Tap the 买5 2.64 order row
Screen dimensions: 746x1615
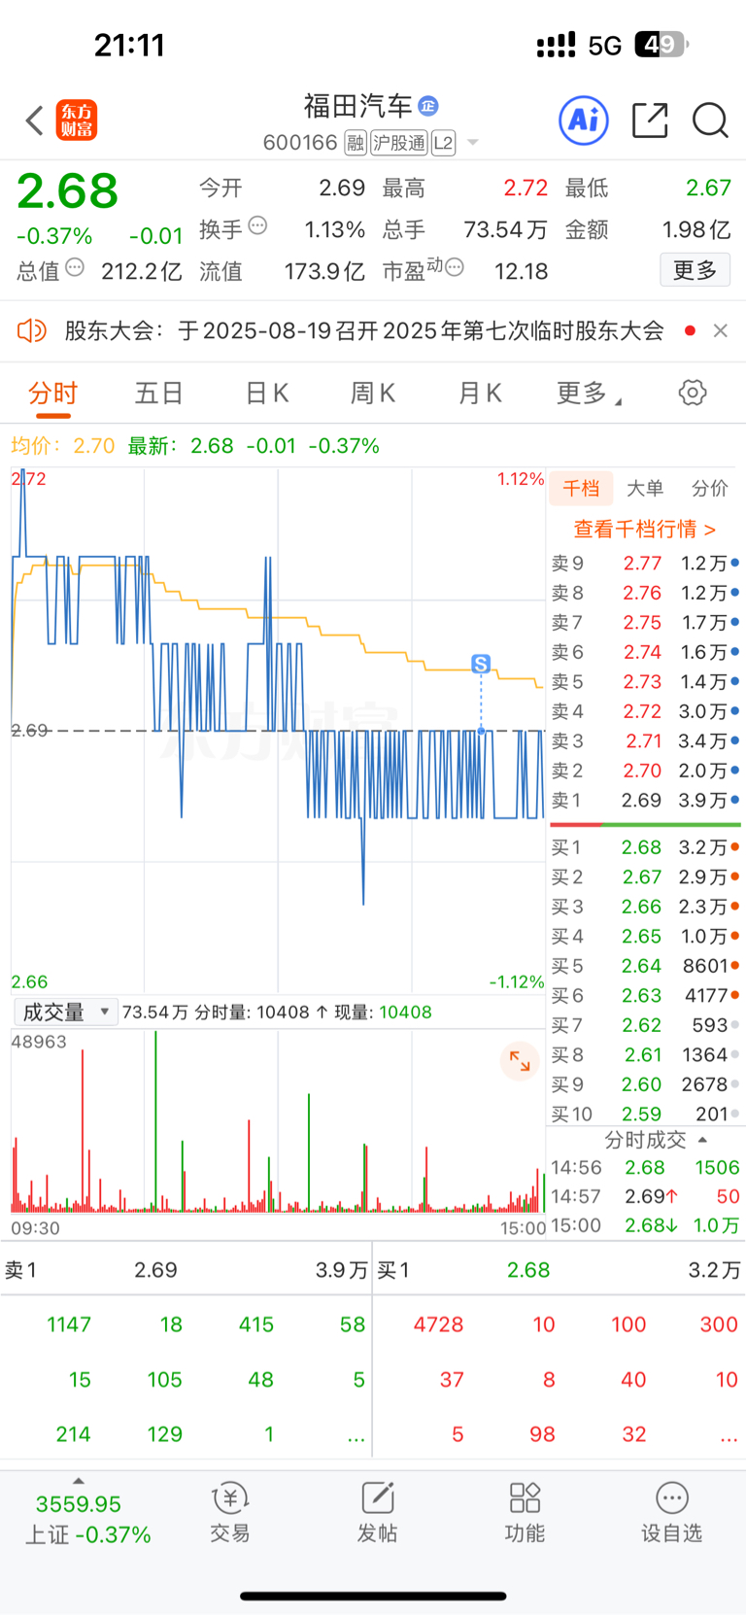[645, 966]
